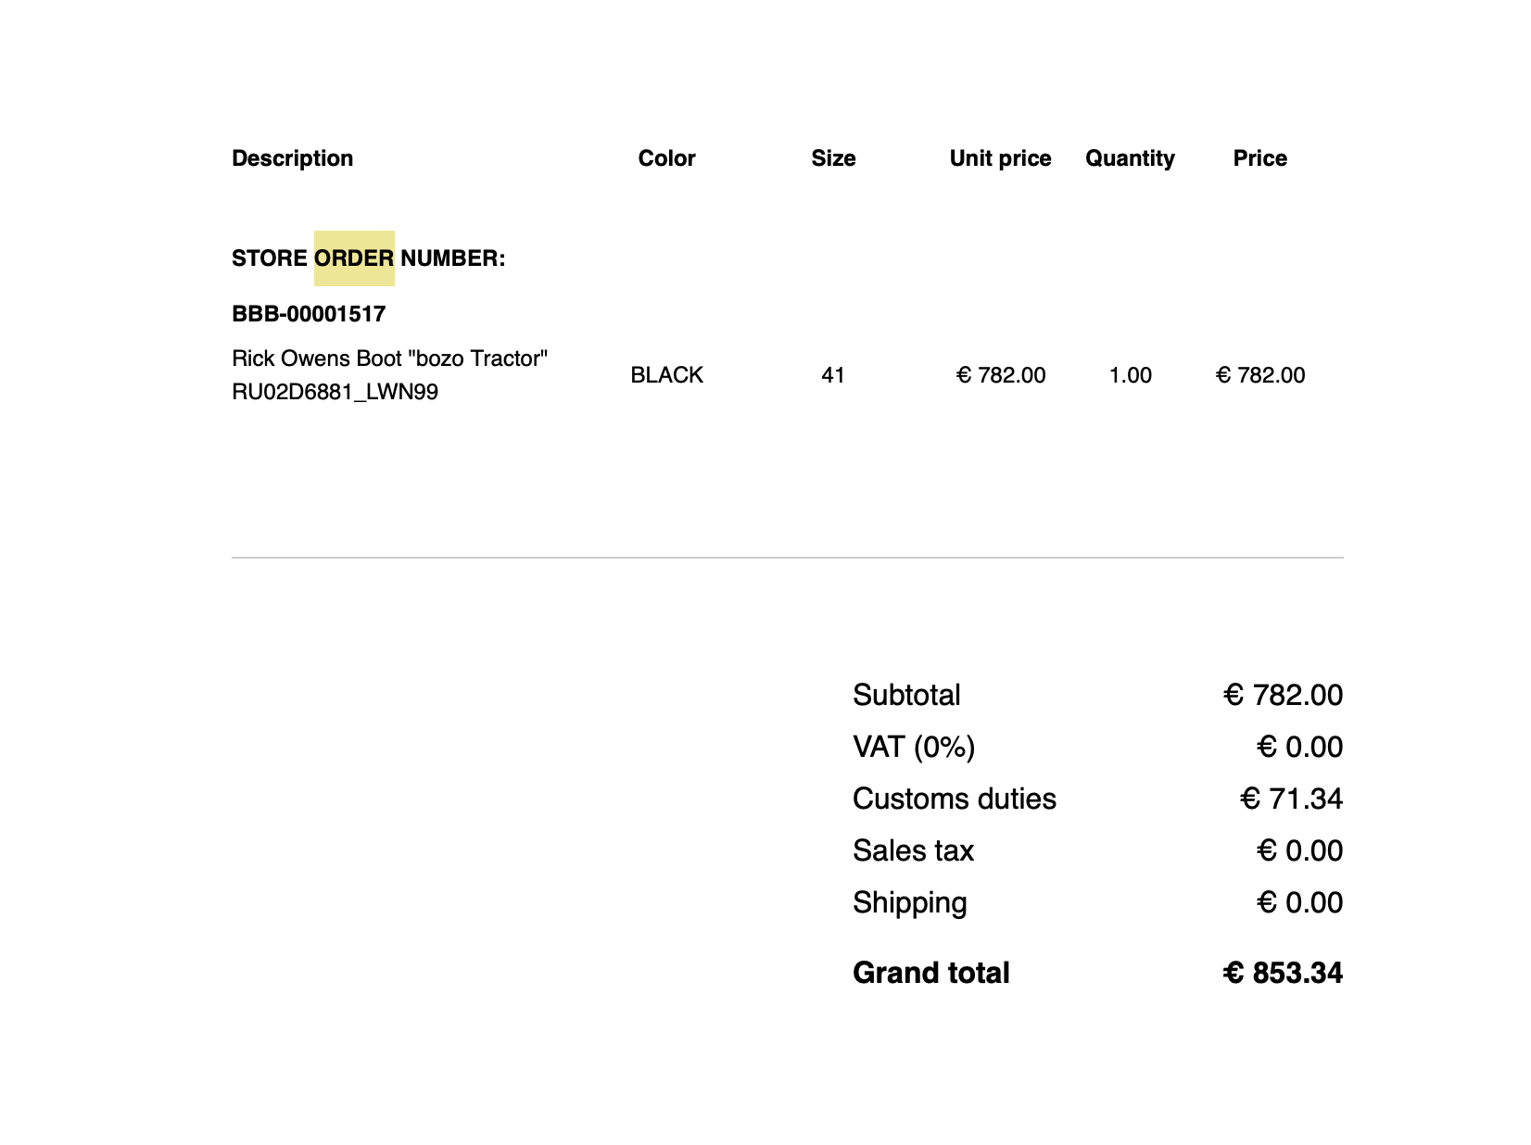Screen dimensions: 1531x1145
Task: Click the VAT (0%) label
Action: coord(914,747)
